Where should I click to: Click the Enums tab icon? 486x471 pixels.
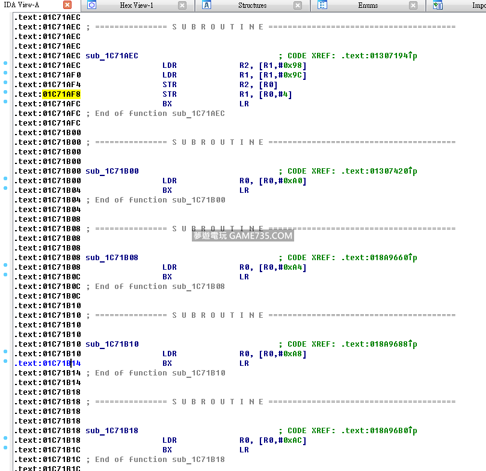[x=322, y=5]
